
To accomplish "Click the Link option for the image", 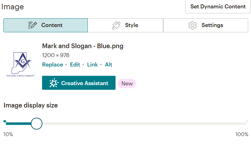I will tap(92, 65).
